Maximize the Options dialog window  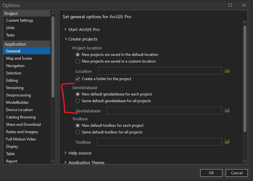(230, 5)
